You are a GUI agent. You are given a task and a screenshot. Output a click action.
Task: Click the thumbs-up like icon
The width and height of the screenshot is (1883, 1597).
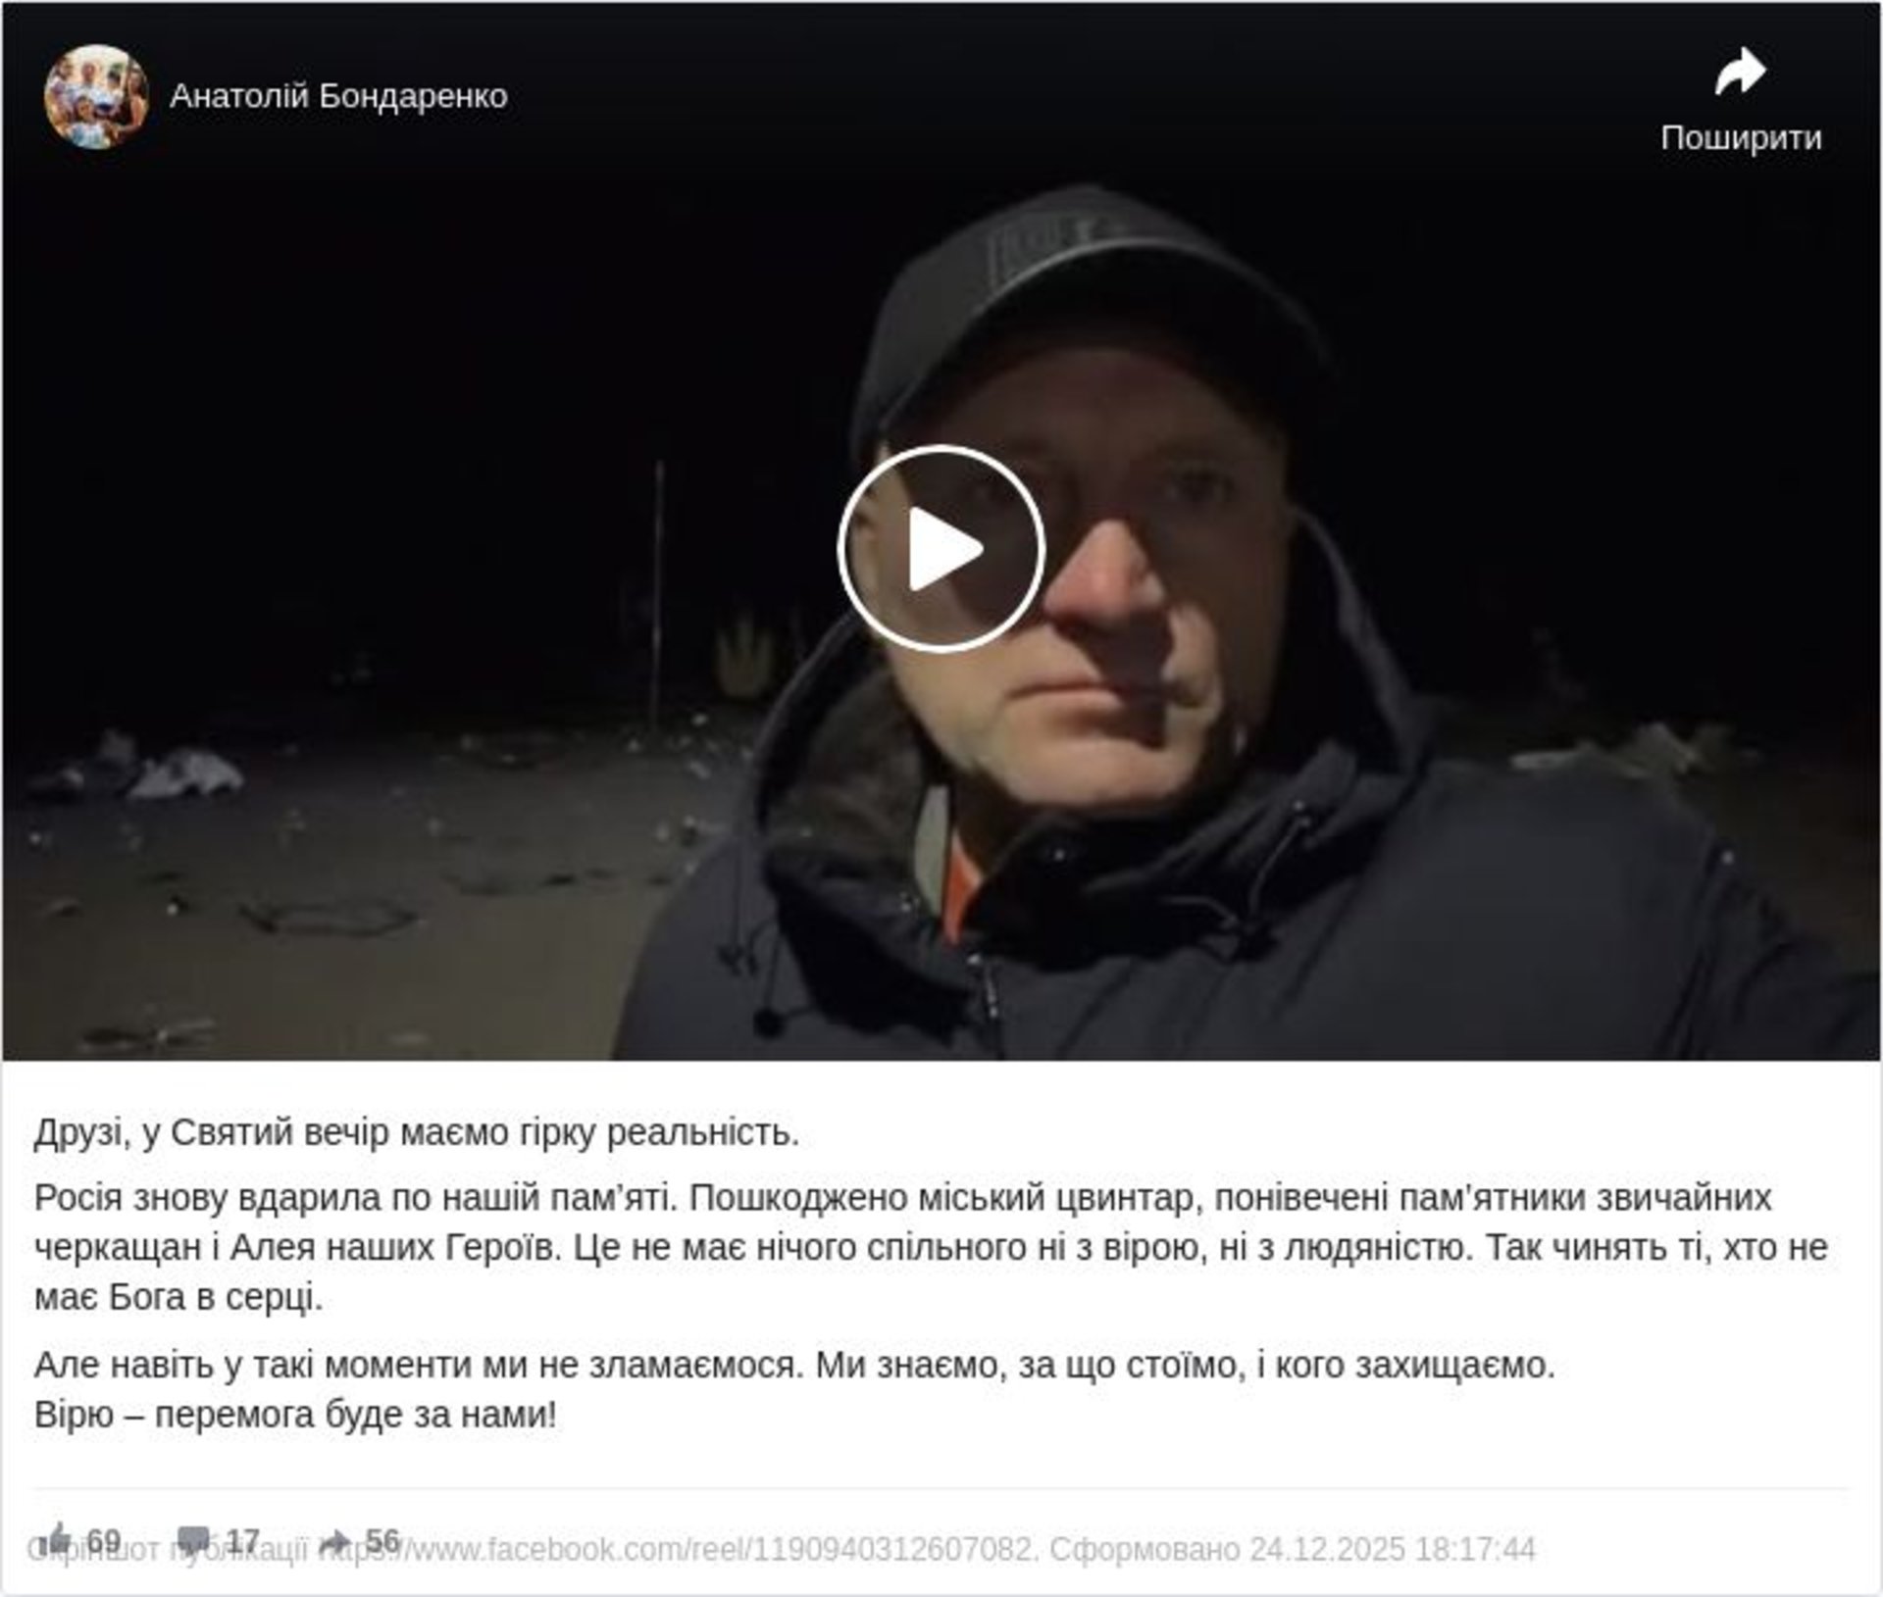coord(59,1539)
